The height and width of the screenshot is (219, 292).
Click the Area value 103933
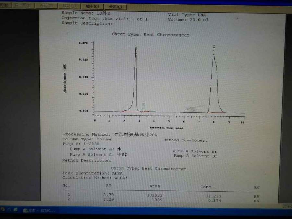click(x=154, y=195)
